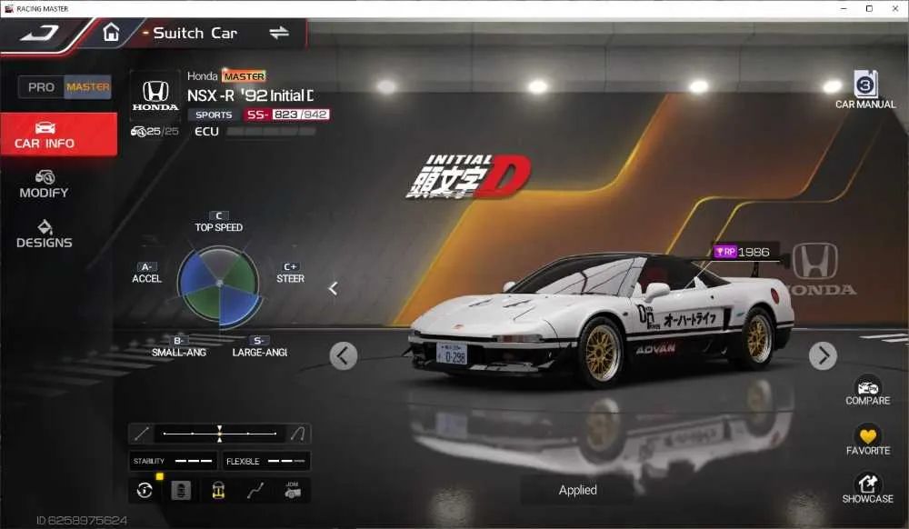Click the STEER rating label
Screen dimensions: 909x529
[x=291, y=273]
